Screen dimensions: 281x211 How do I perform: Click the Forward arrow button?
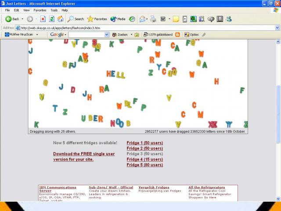coord(30,19)
